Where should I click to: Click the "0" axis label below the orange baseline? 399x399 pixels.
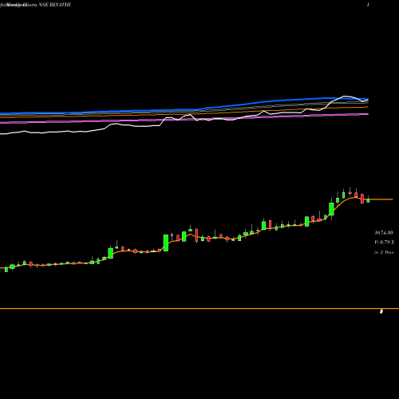[381, 312]
